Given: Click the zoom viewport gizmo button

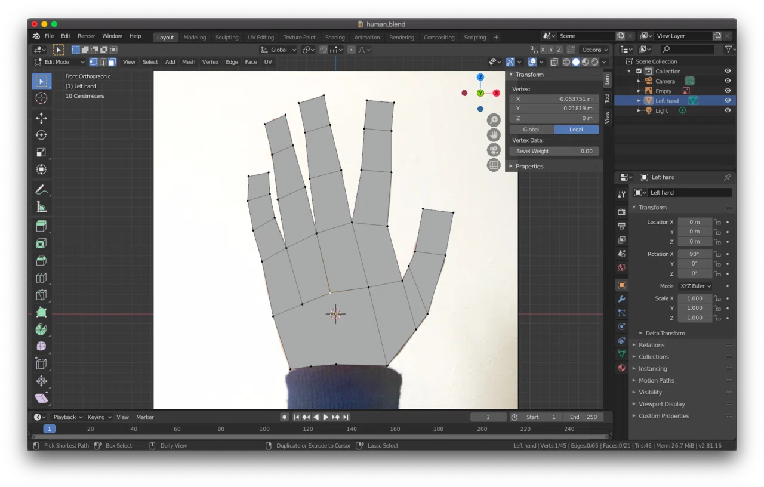Looking at the screenshot, I should [x=494, y=121].
